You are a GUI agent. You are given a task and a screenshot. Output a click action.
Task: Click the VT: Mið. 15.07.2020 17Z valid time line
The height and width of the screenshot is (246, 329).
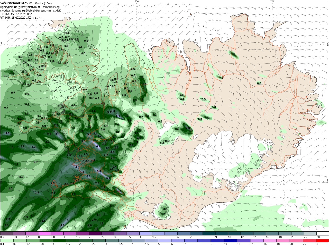coord(21,18)
